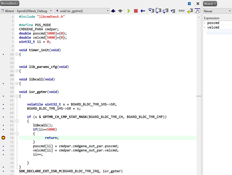
Task: Toggle breakpoint marker at line 70
Action: (3, 138)
